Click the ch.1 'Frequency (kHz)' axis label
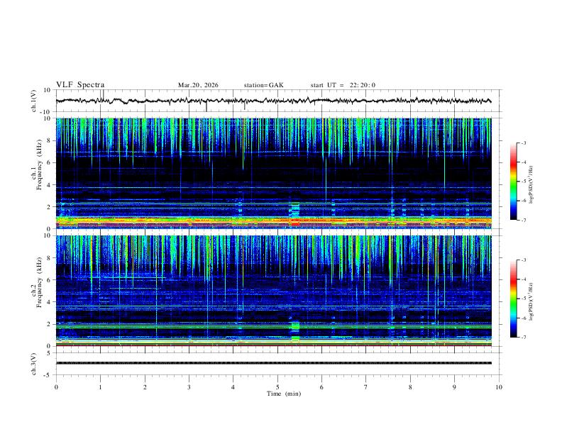Screen dimensions: 562x434 pyautogui.click(x=39, y=165)
